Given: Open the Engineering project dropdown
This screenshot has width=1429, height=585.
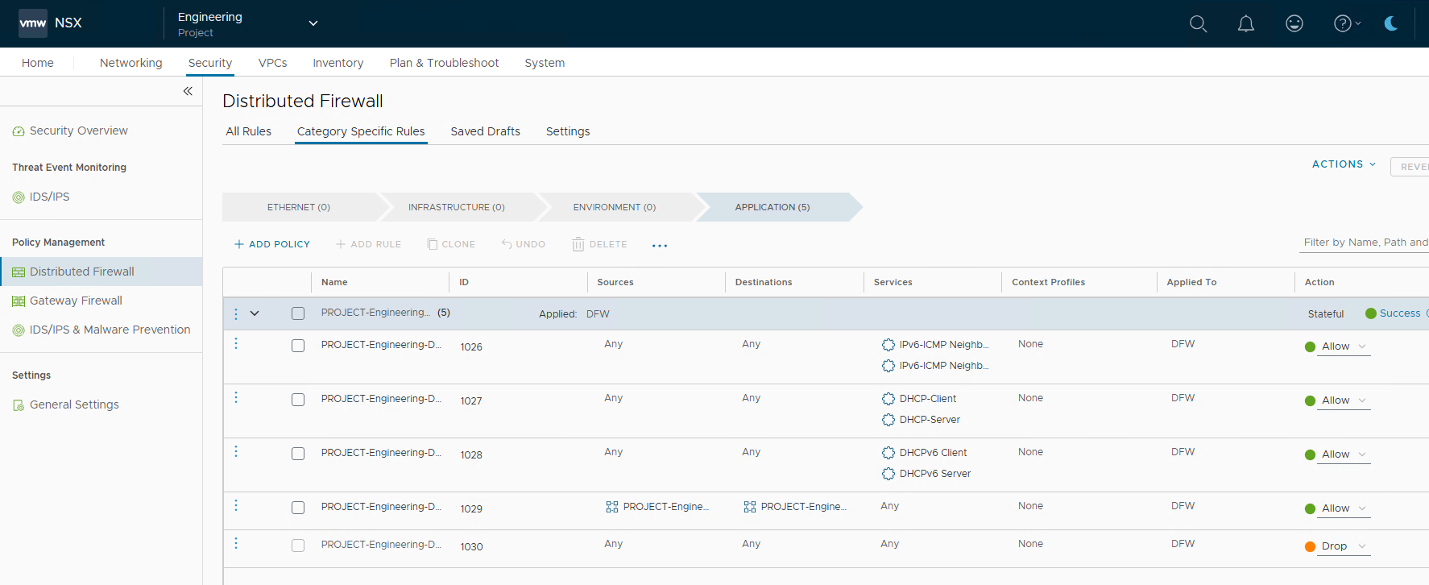Looking at the screenshot, I should point(313,23).
